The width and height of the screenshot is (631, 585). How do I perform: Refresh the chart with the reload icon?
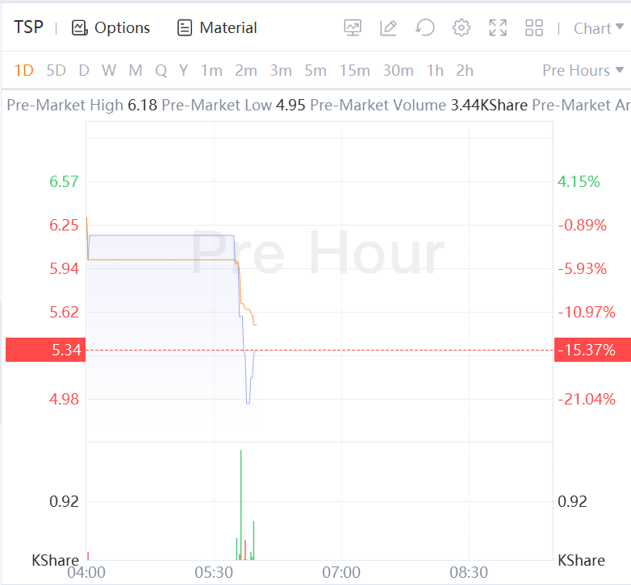click(x=424, y=28)
